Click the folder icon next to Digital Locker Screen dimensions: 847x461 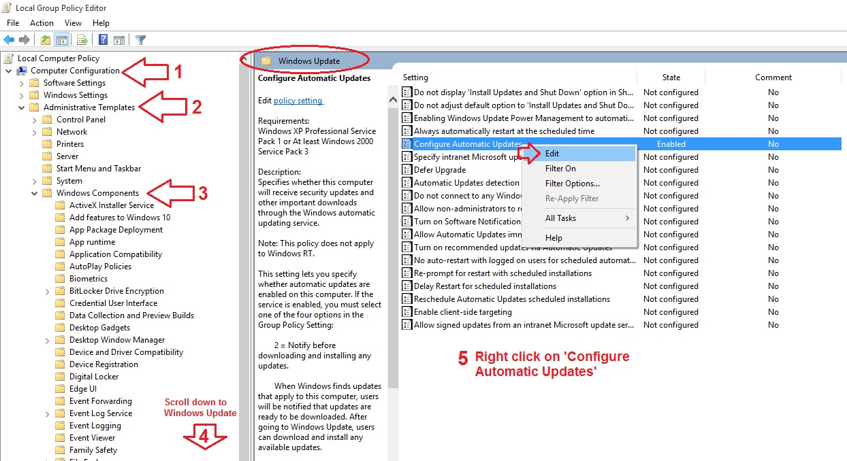tap(60, 377)
